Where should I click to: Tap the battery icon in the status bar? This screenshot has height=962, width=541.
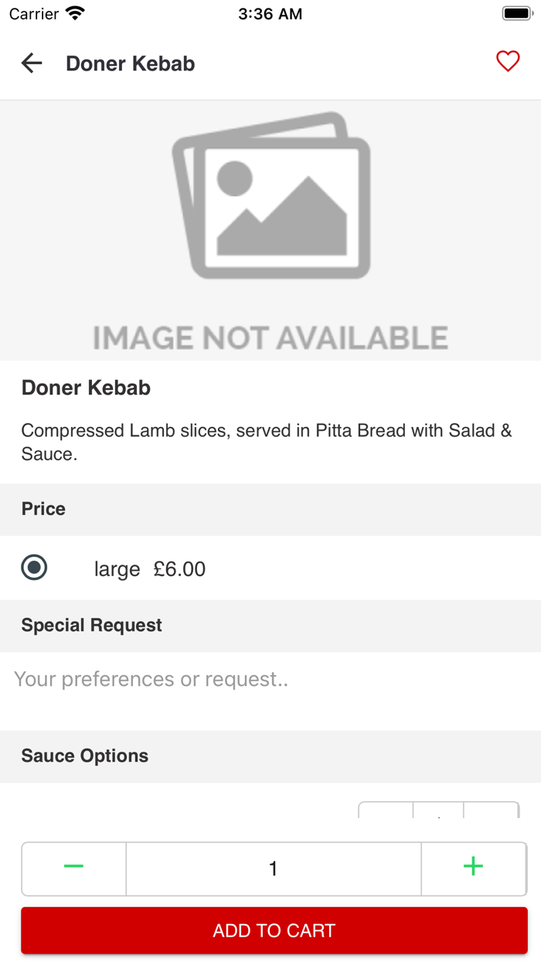coord(515,12)
